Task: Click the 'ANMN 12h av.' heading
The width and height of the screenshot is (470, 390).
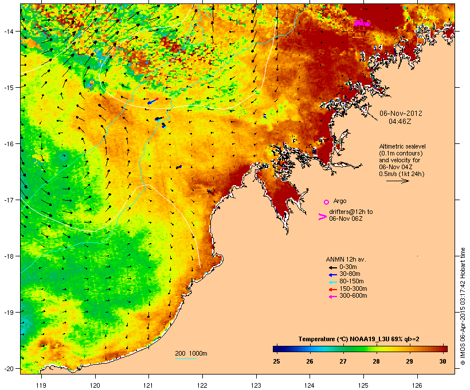Action: pos(346,259)
